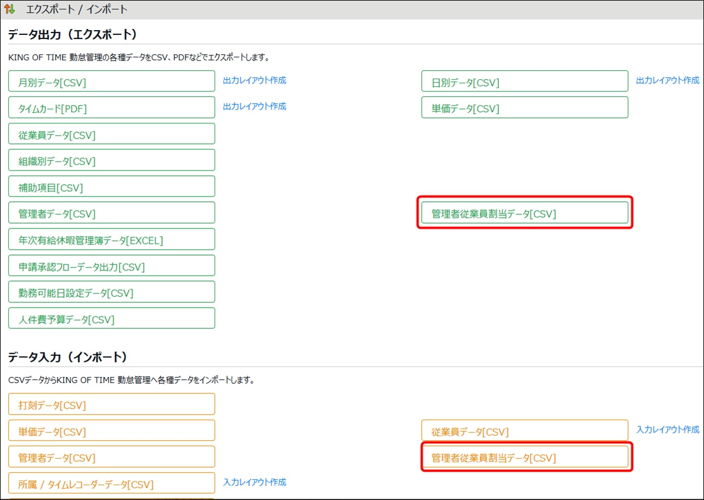
Task: Import 単価データ[CSV] in the import section
Action: pos(111,431)
